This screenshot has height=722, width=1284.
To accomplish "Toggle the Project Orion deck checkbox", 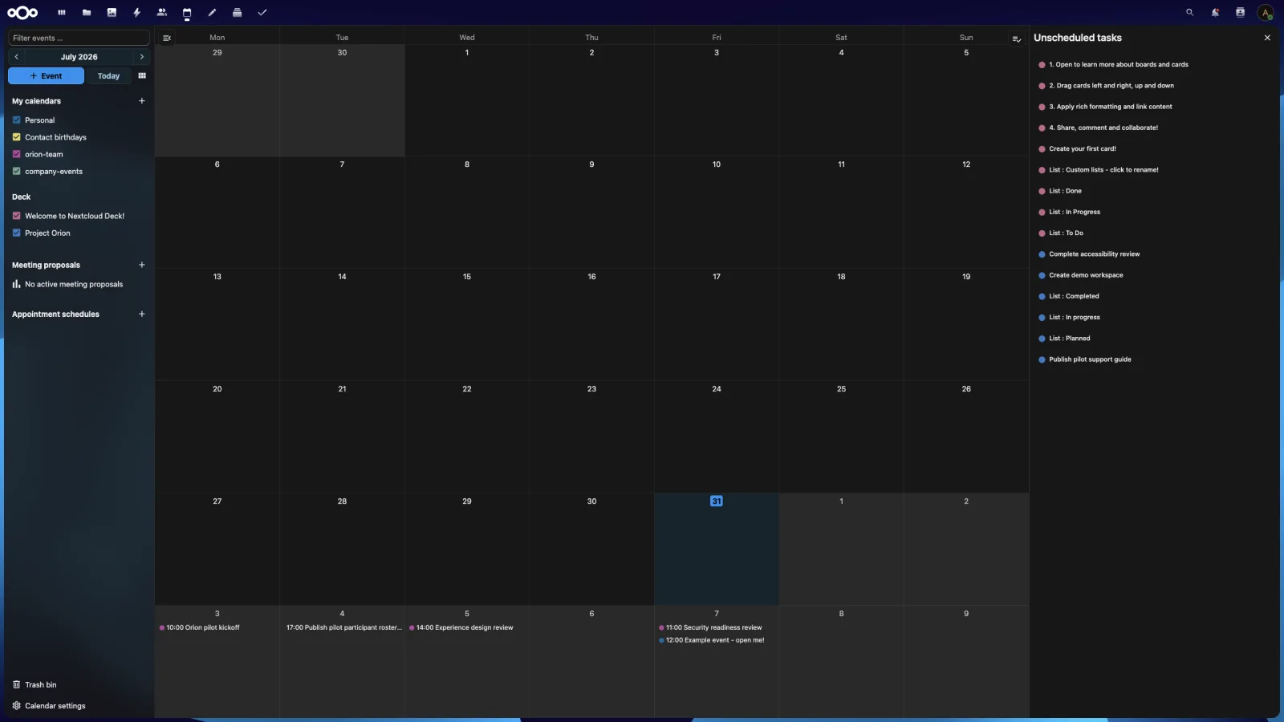I will [x=16, y=233].
